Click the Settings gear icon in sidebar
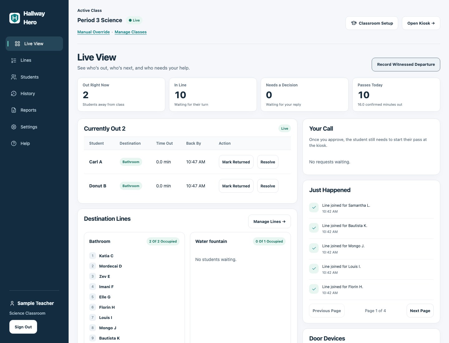449x343 pixels. click(x=14, y=127)
